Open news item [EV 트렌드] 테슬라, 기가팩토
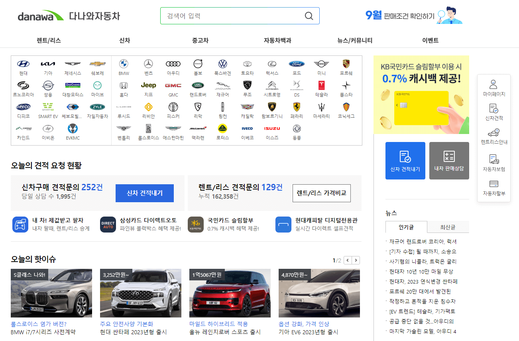This screenshot has width=519, height=341. pyautogui.click(x=422, y=311)
